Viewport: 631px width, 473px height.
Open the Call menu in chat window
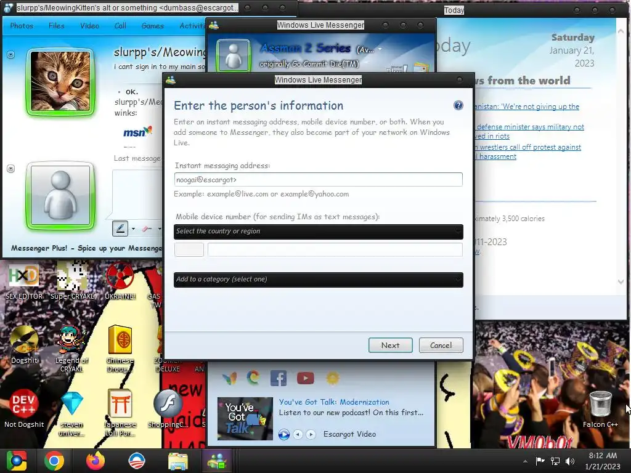[x=120, y=26]
